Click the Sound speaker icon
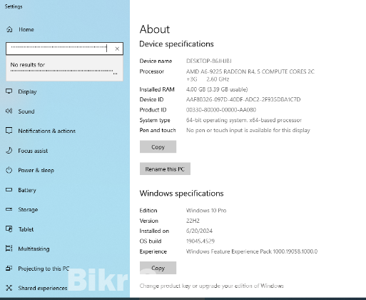 9,111
